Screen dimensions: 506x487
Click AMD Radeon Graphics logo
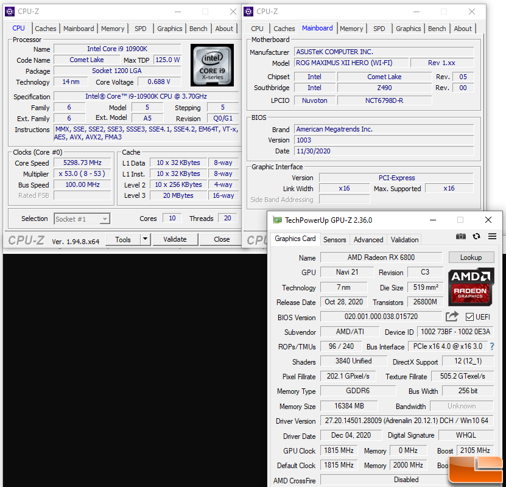coord(471,287)
